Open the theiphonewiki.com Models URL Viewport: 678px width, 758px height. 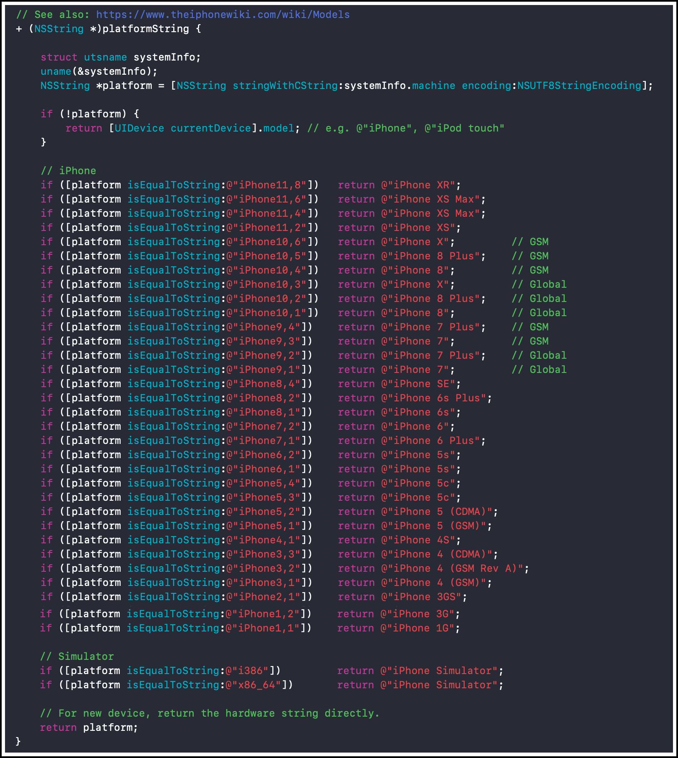[223, 15]
